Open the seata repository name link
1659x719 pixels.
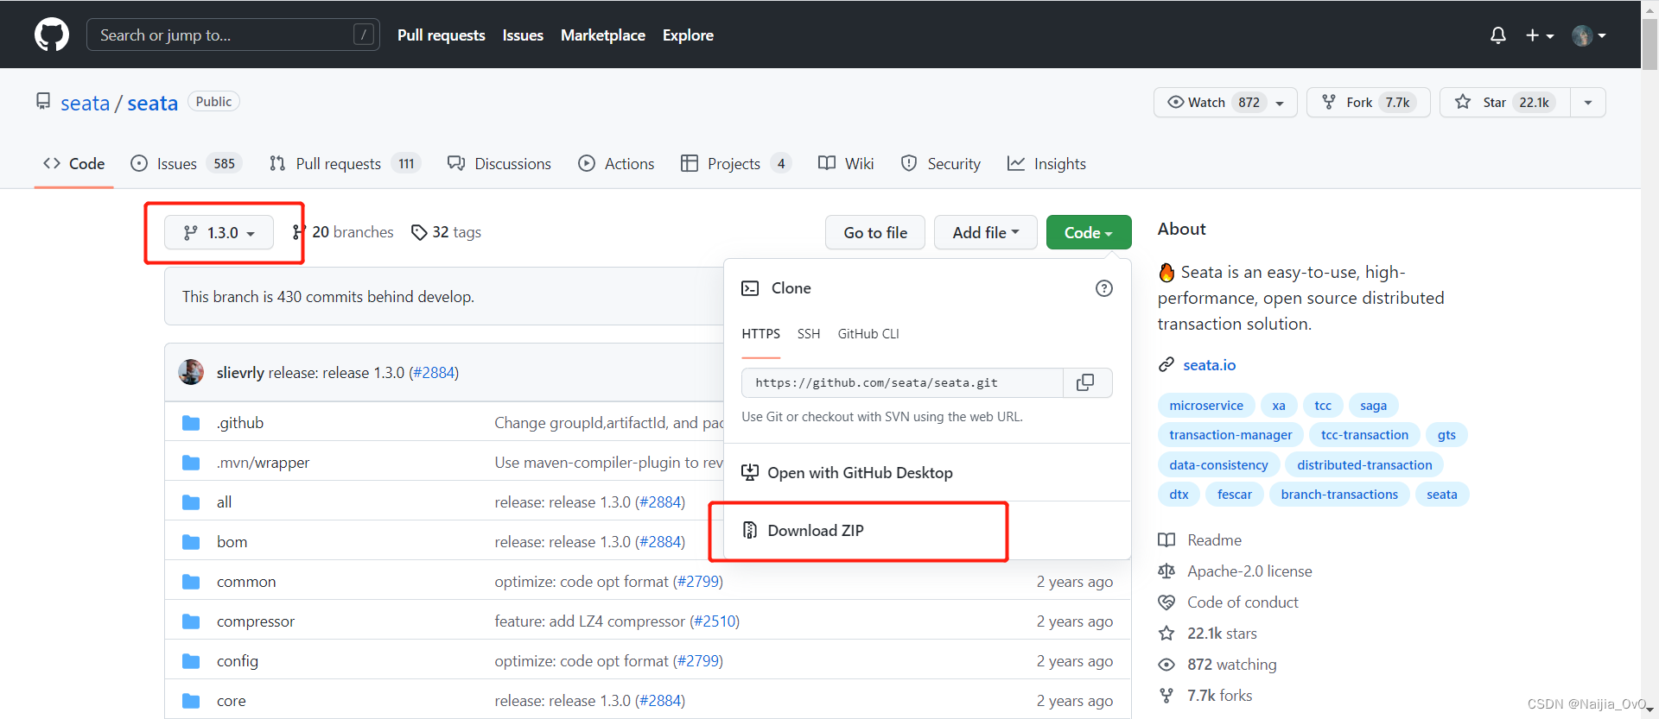coord(153,103)
